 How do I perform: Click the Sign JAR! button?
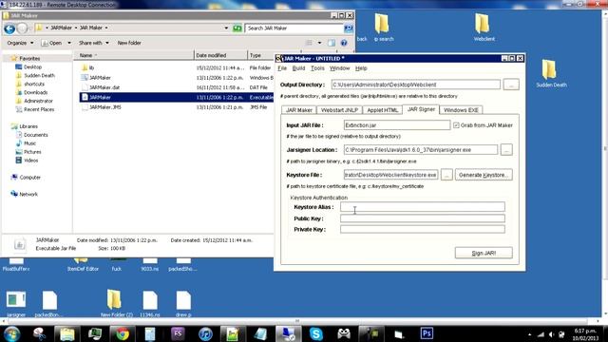coord(484,253)
